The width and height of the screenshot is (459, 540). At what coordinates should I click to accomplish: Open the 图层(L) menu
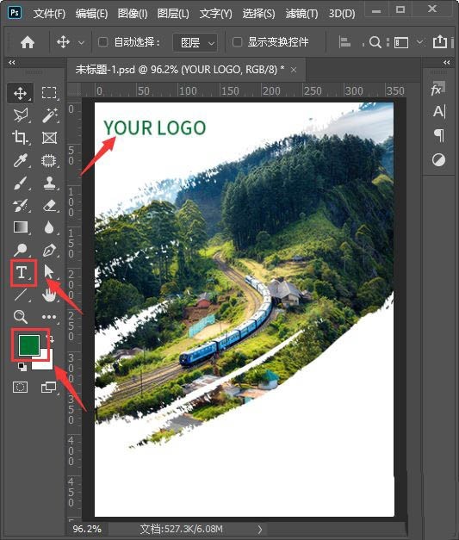point(173,14)
